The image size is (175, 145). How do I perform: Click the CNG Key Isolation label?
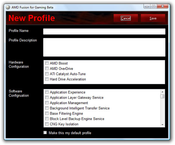click(64, 124)
